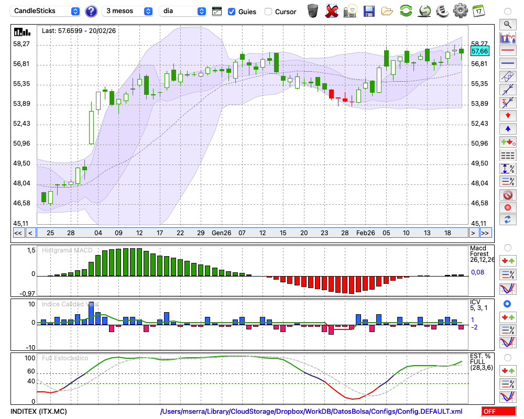The height and width of the screenshot is (419, 524).
Task: Click the magnifier zoom tool in right sidebar
Action: click(x=507, y=24)
